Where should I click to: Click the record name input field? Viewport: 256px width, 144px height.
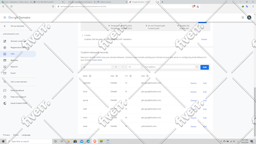click(x=97, y=67)
